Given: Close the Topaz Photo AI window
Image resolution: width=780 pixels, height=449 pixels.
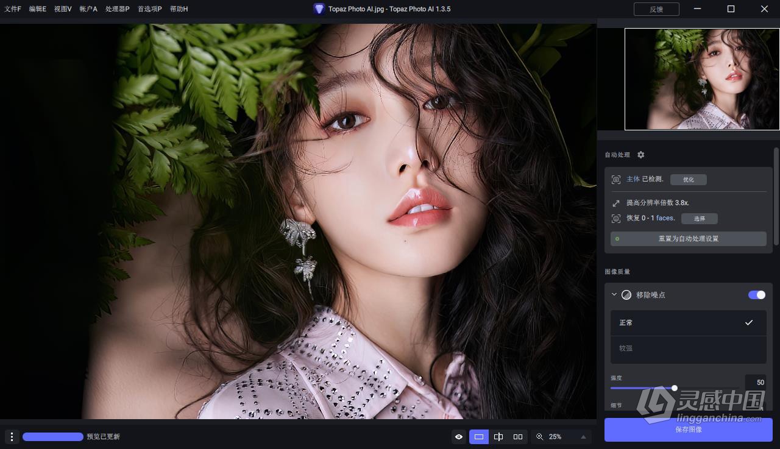Looking at the screenshot, I should (x=764, y=9).
